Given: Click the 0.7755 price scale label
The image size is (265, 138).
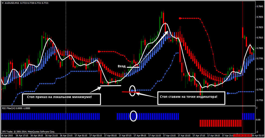Looking at the screenshot, I should coord(259,100).
